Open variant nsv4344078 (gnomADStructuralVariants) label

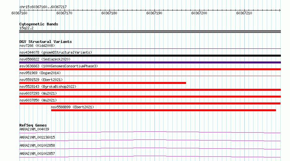56,52
